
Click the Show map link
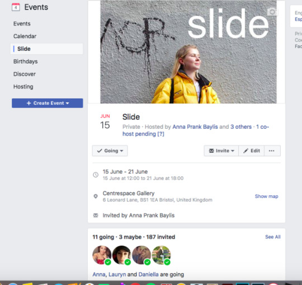click(267, 196)
